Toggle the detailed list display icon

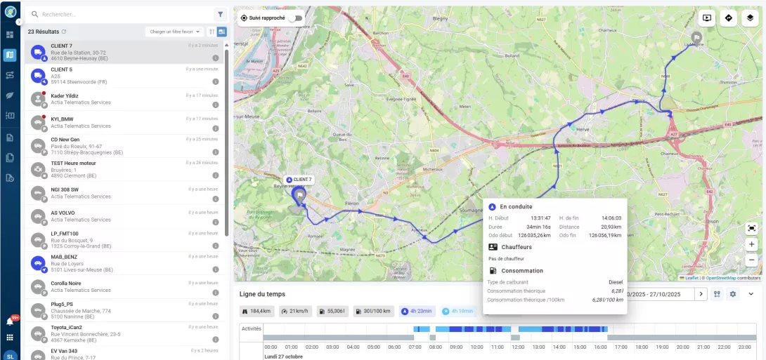coord(222,32)
